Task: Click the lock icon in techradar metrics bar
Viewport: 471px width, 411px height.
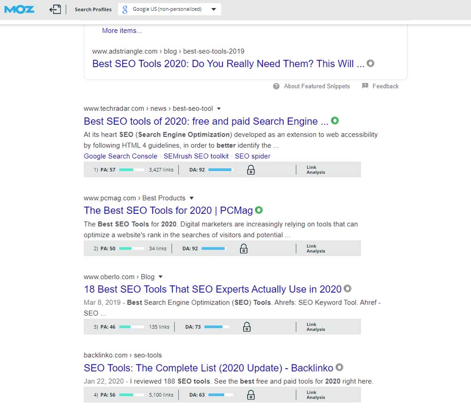Action: 251,170
